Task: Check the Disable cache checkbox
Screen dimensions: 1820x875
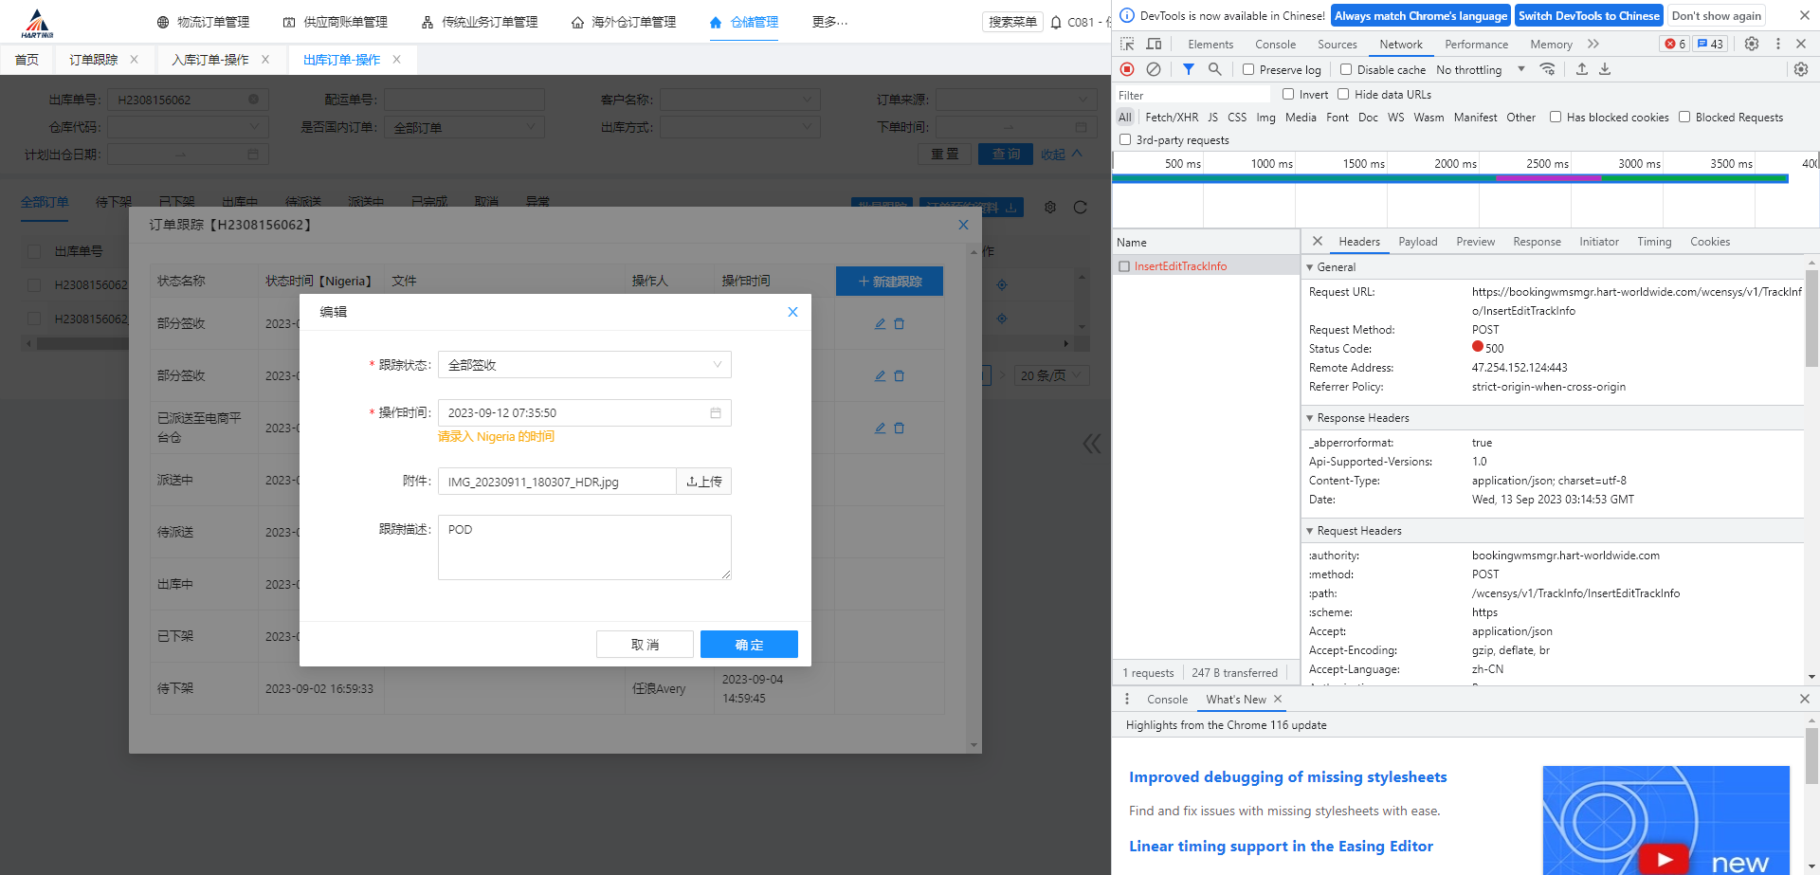Action: [x=1346, y=69]
